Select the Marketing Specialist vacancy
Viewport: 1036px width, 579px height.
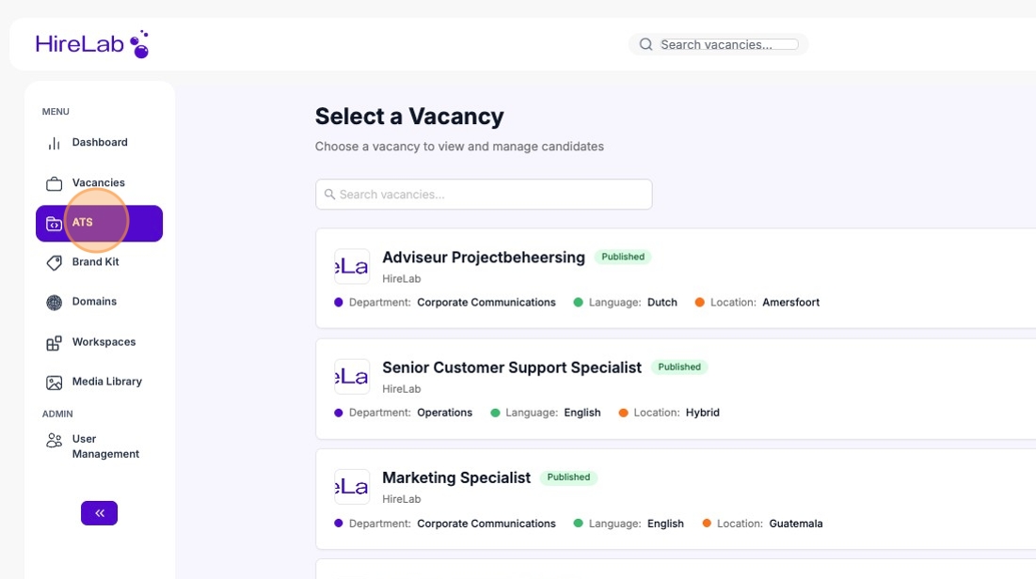click(x=456, y=477)
